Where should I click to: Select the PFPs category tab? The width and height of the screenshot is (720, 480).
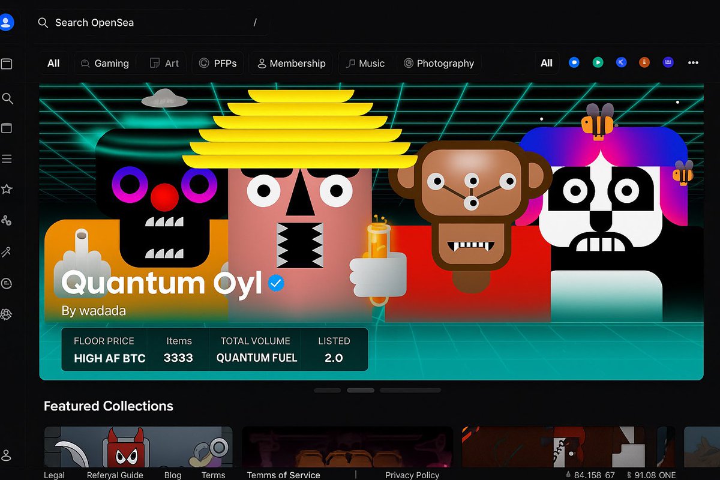pyautogui.click(x=218, y=63)
